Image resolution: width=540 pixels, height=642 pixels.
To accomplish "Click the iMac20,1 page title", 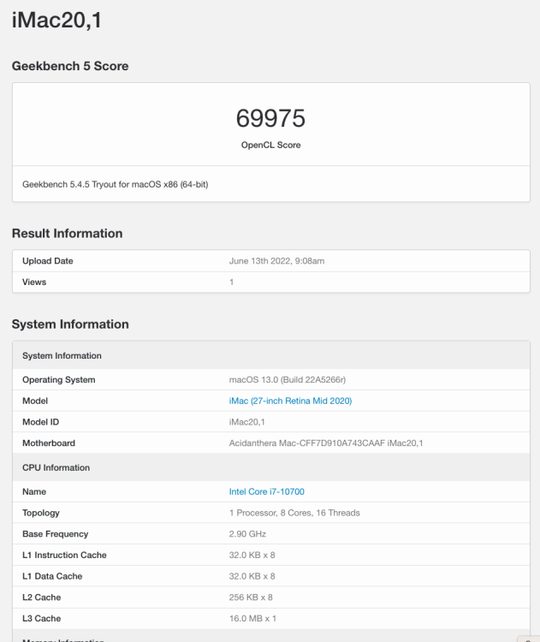I will pos(56,20).
